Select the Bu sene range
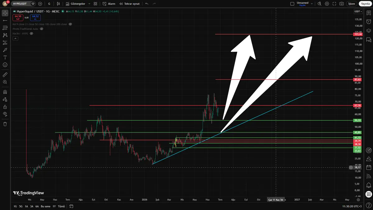The width and height of the screenshot is (373, 210). [x=45, y=206]
